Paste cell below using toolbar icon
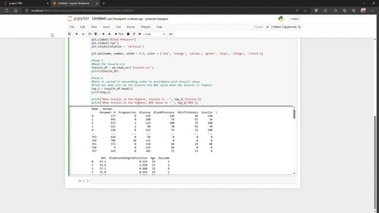The height and width of the screenshot is (213, 379). tap(96, 34)
